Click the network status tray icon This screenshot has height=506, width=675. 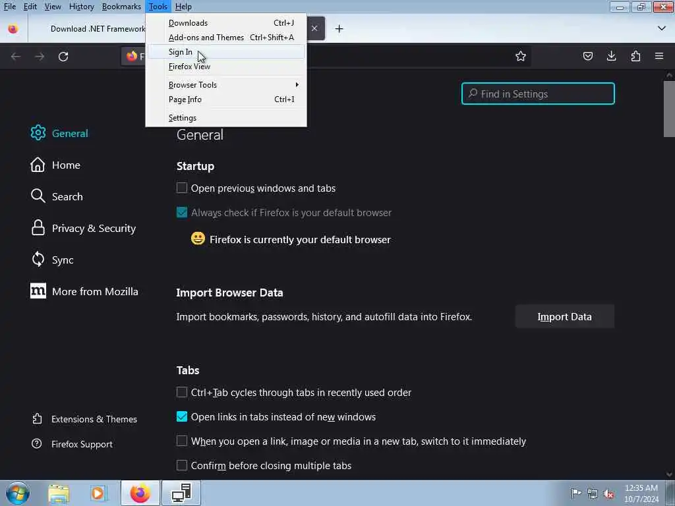click(x=593, y=493)
